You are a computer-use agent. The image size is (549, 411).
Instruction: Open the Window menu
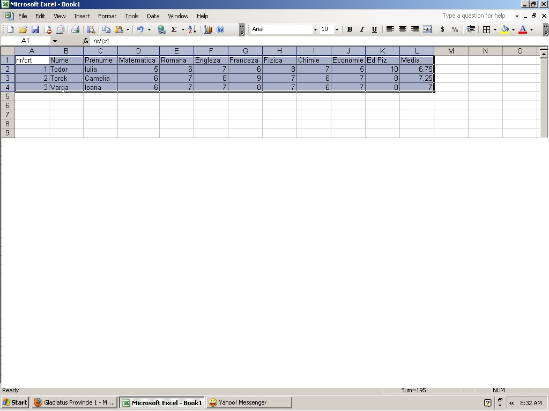[178, 16]
